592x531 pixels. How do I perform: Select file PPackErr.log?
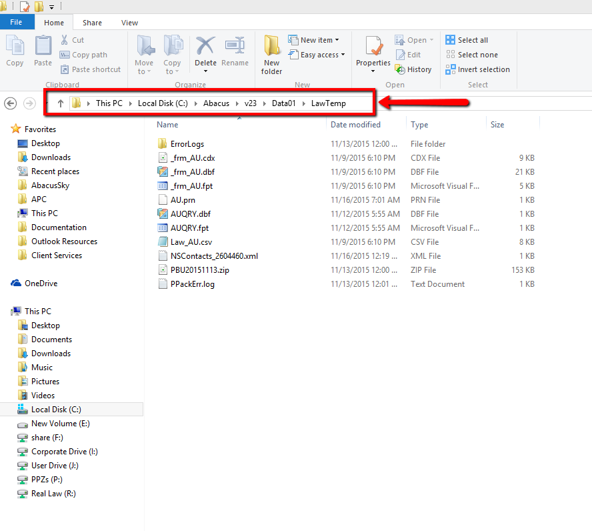coord(192,284)
